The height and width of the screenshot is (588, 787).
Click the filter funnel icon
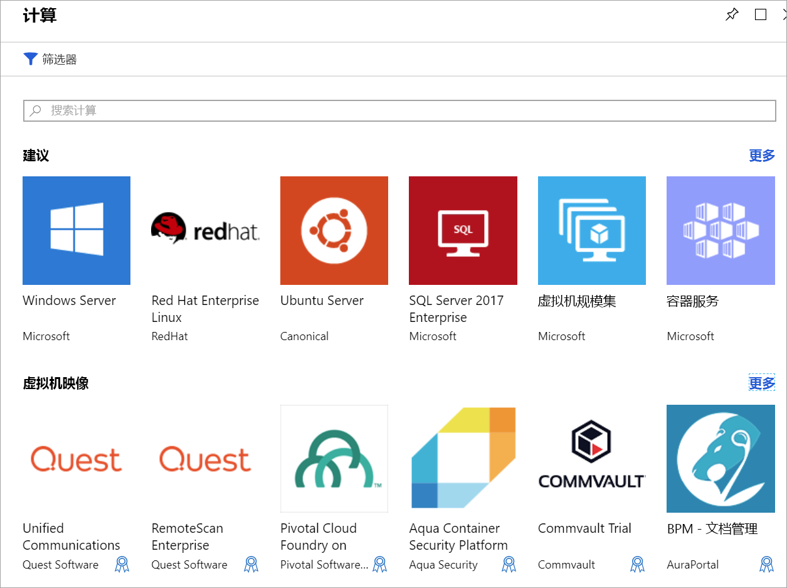point(31,59)
